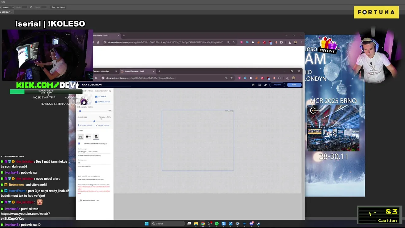Select the first layout option (text over image)
The width and height of the screenshot is (405, 228).
point(80,136)
